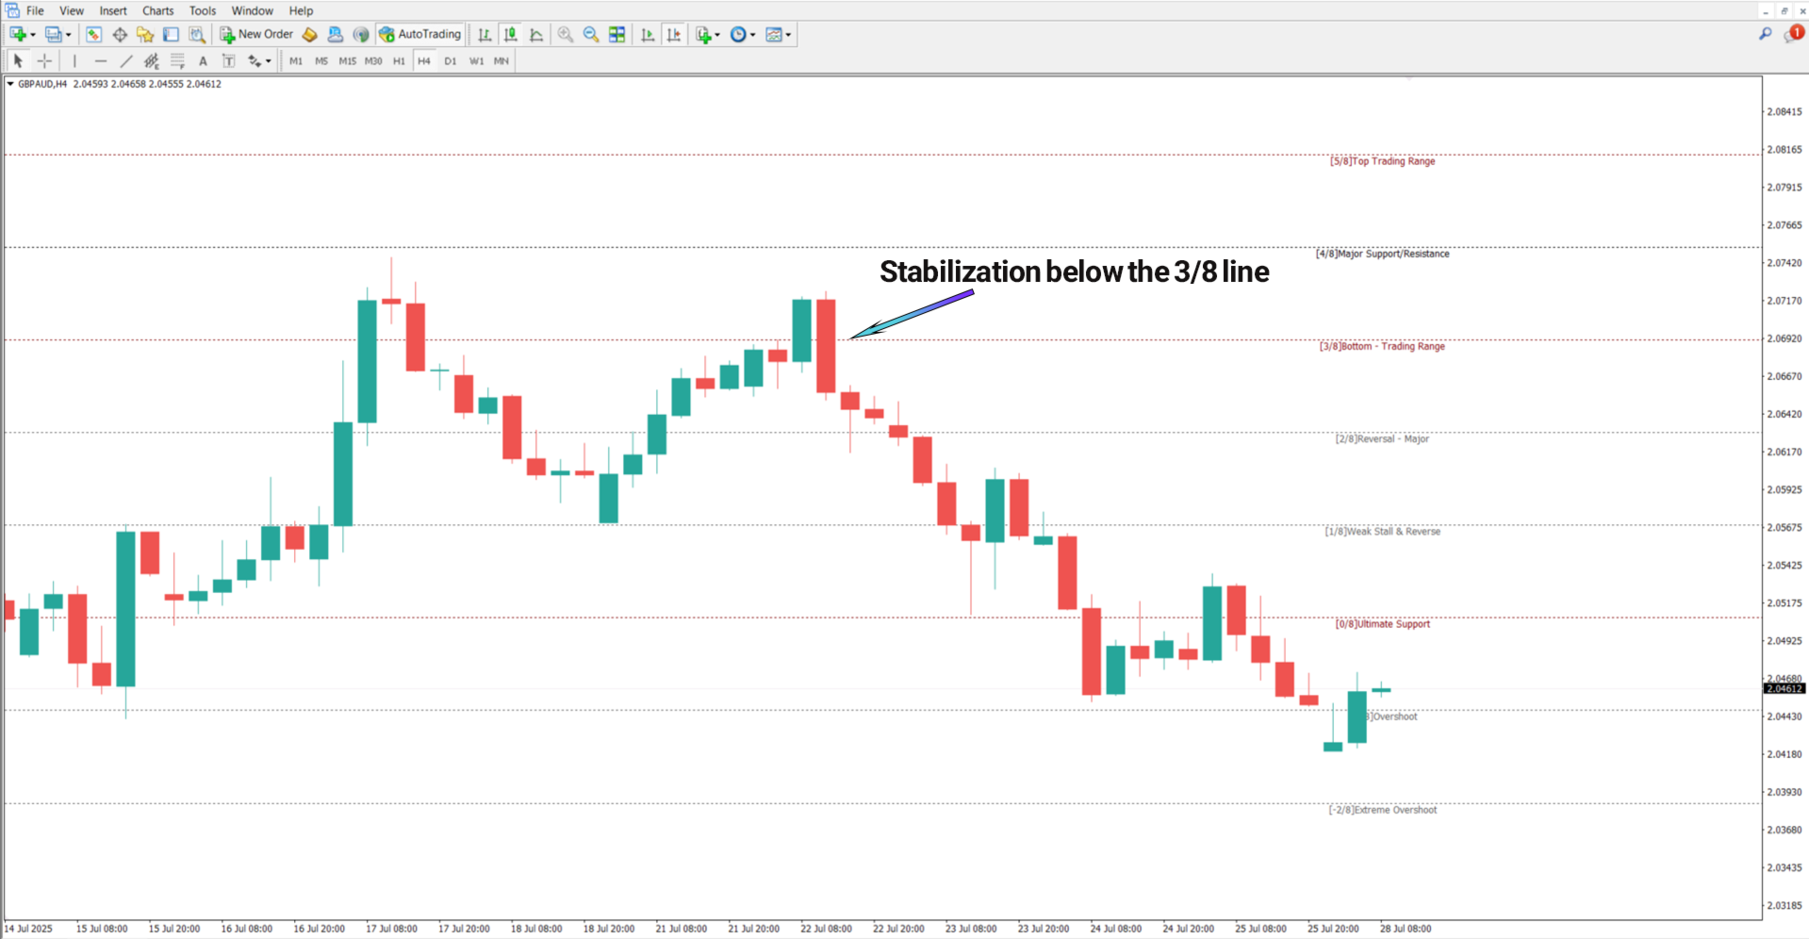Select the Vertical Line tool

point(74,60)
